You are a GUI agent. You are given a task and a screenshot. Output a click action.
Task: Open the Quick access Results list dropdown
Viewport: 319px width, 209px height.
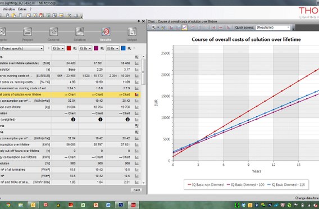(273, 28)
